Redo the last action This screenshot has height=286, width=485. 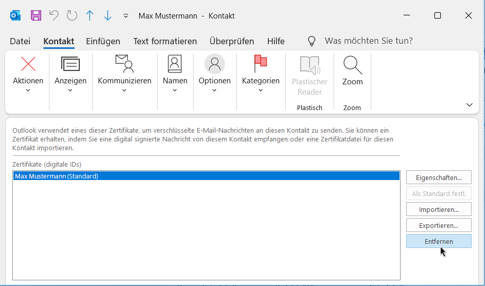point(72,15)
